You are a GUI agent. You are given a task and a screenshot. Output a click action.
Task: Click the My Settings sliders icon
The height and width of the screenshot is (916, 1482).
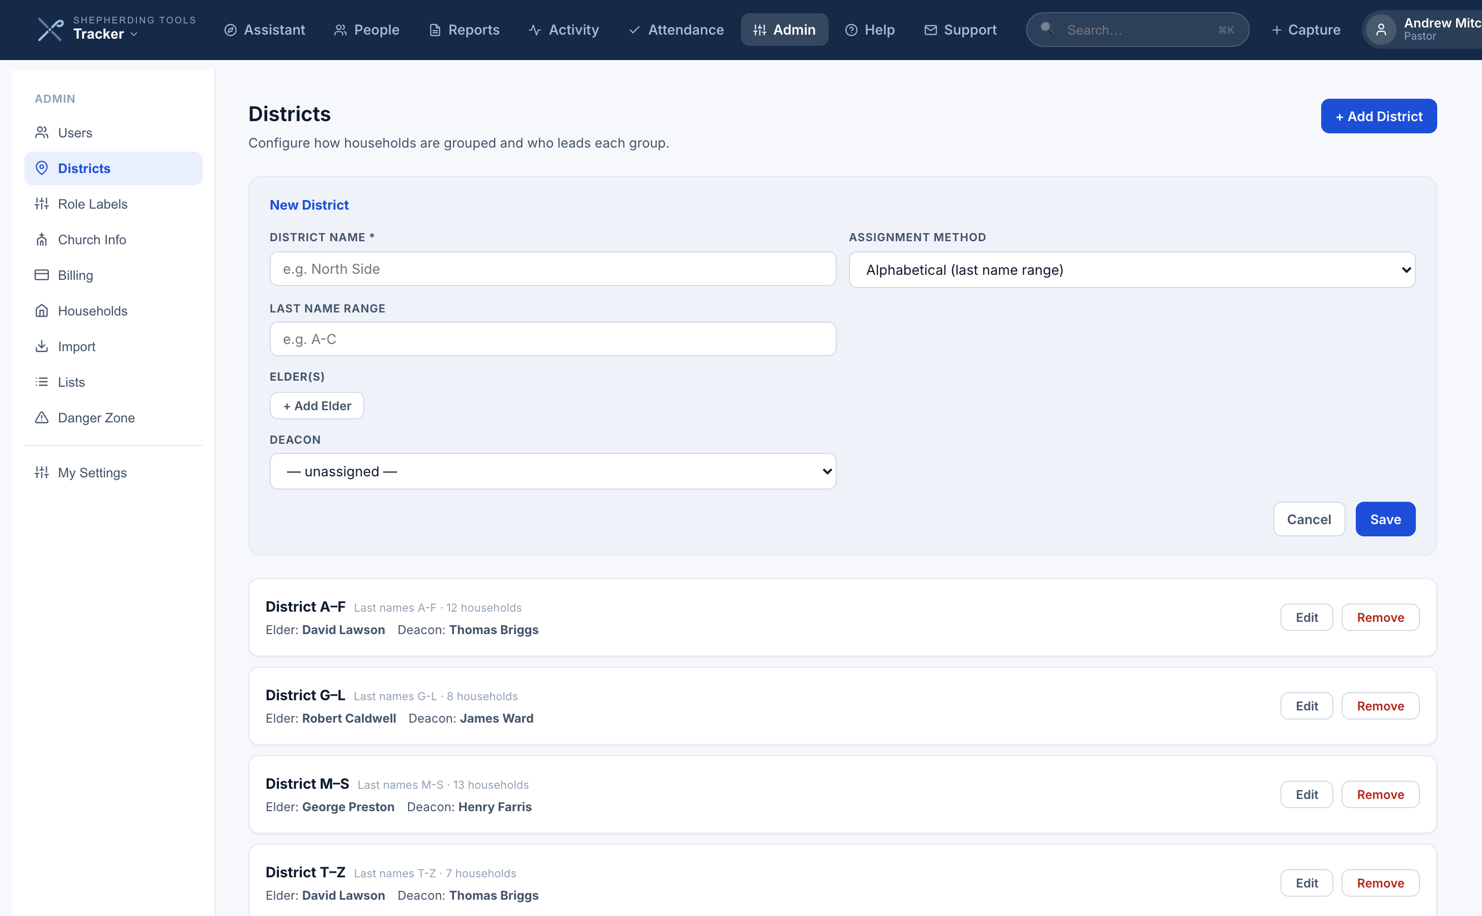point(42,473)
